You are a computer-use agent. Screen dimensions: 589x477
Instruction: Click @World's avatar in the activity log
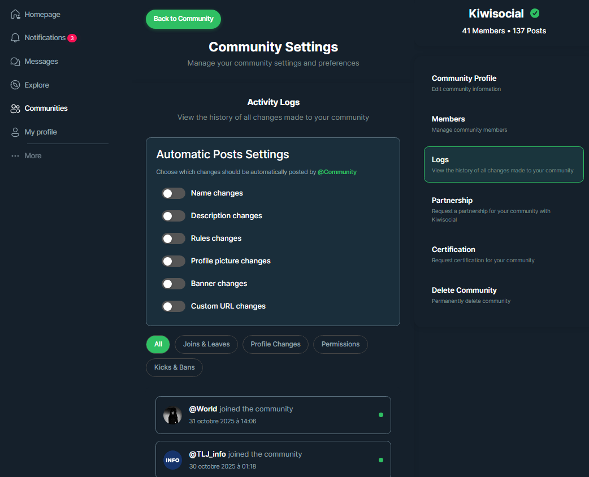click(x=172, y=415)
